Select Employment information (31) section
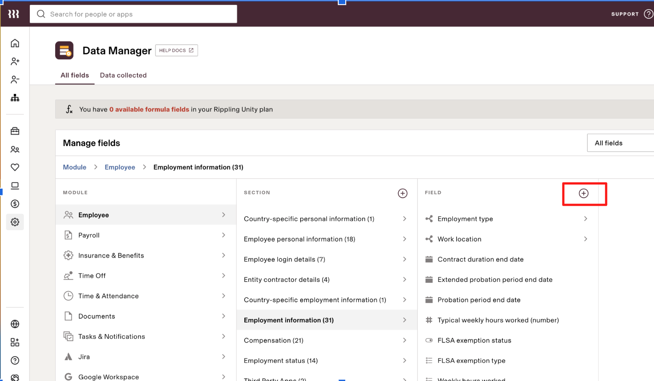This screenshot has width=654, height=381. pyautogui.click(x=327, y=320)
